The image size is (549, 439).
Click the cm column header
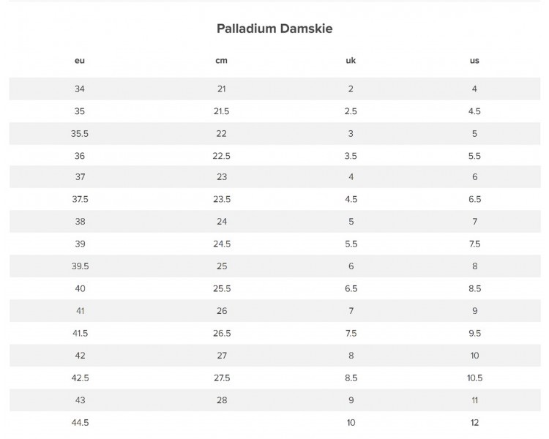pos(221,60)
